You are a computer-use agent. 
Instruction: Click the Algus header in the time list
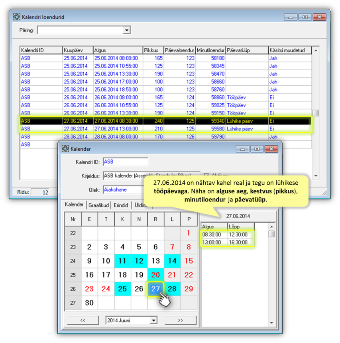[214, 227]
